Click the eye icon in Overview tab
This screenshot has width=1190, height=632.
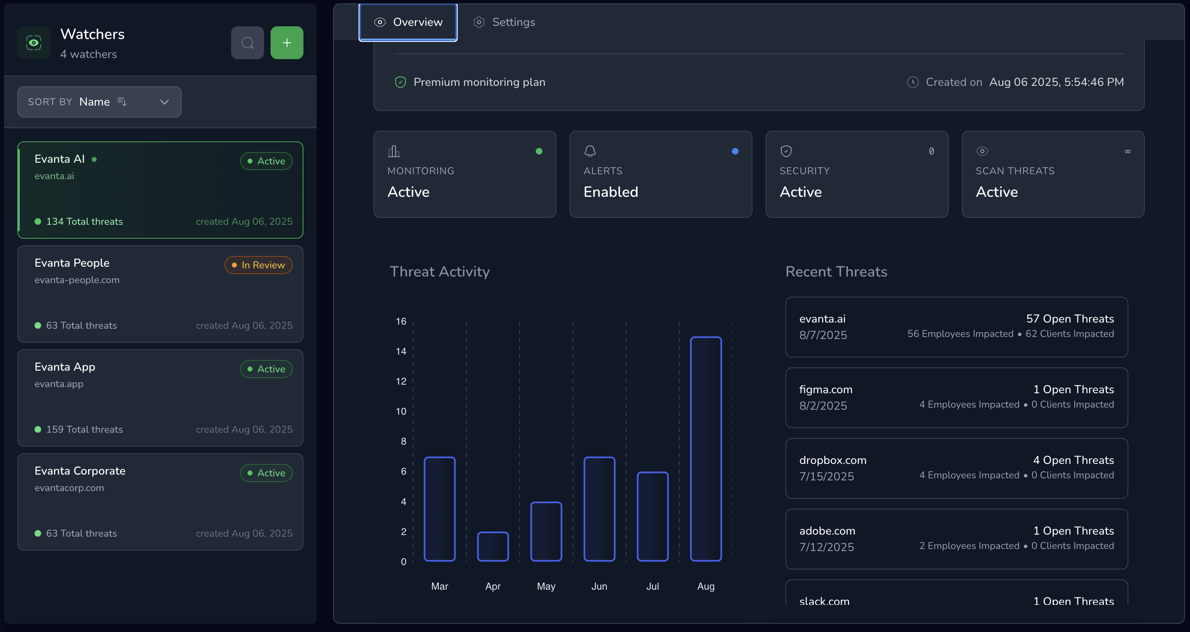click(x=380, y=22)
